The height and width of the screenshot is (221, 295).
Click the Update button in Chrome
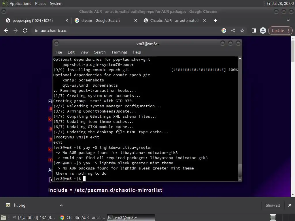pyautogui.click(x=278, y=31)
